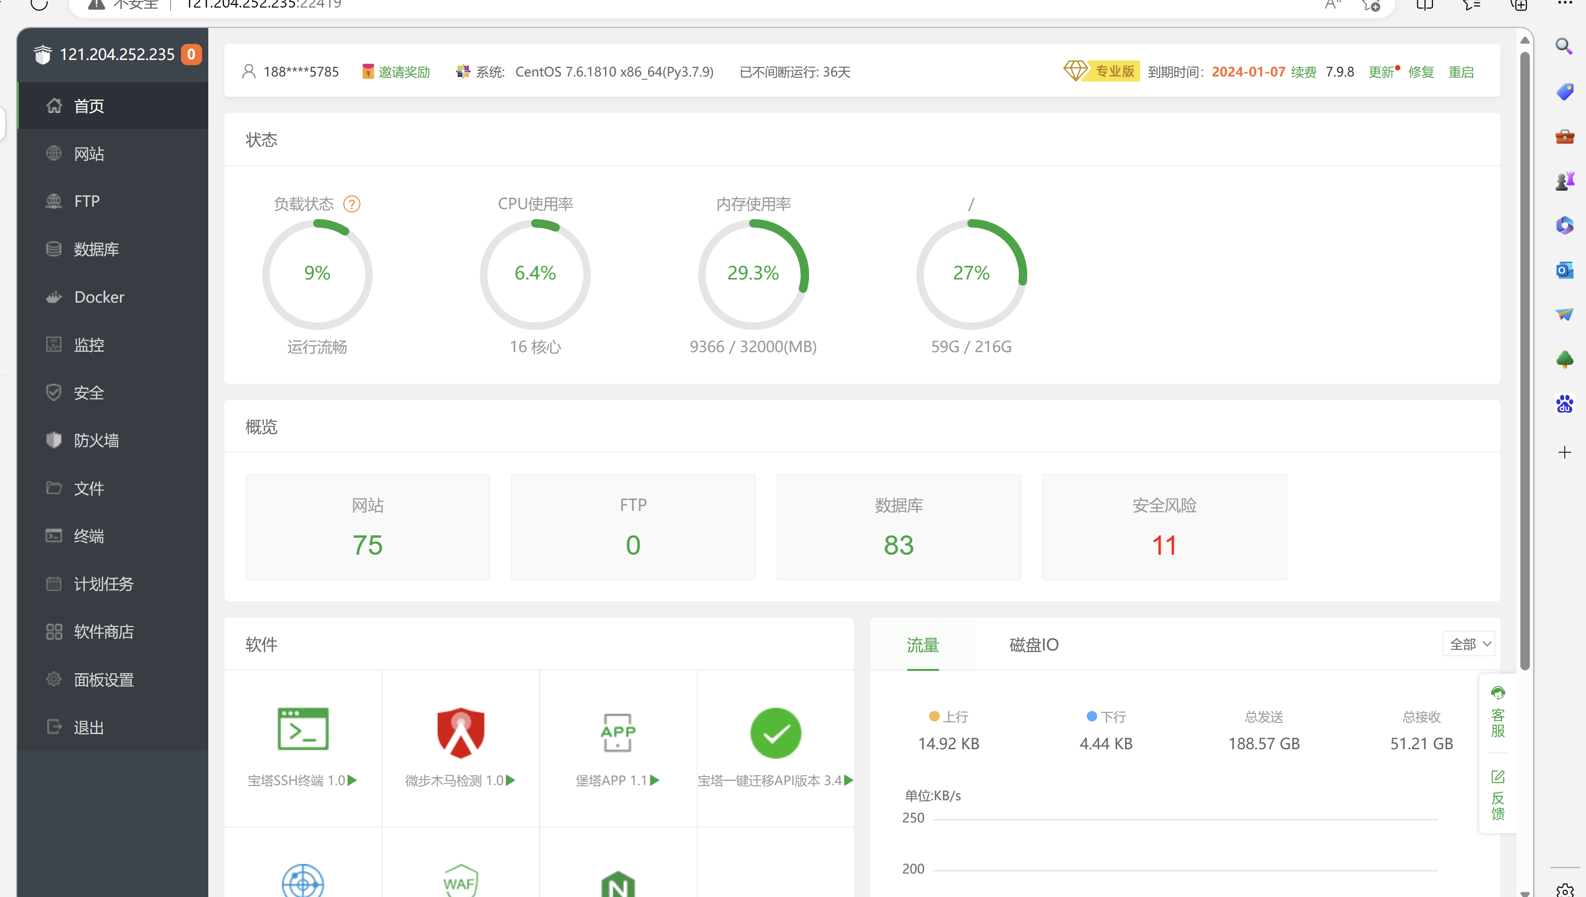Open the 堡塔APP software icon

tap(618, 733)
